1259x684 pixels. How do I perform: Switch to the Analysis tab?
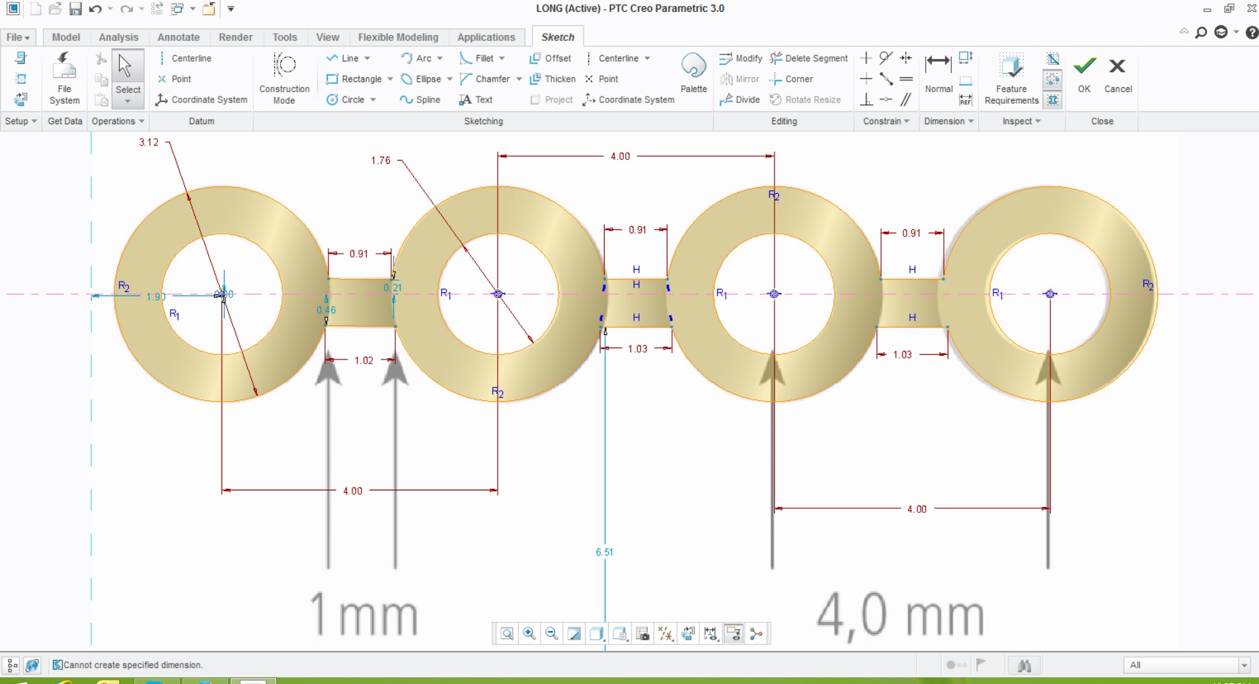click(119, 37)
